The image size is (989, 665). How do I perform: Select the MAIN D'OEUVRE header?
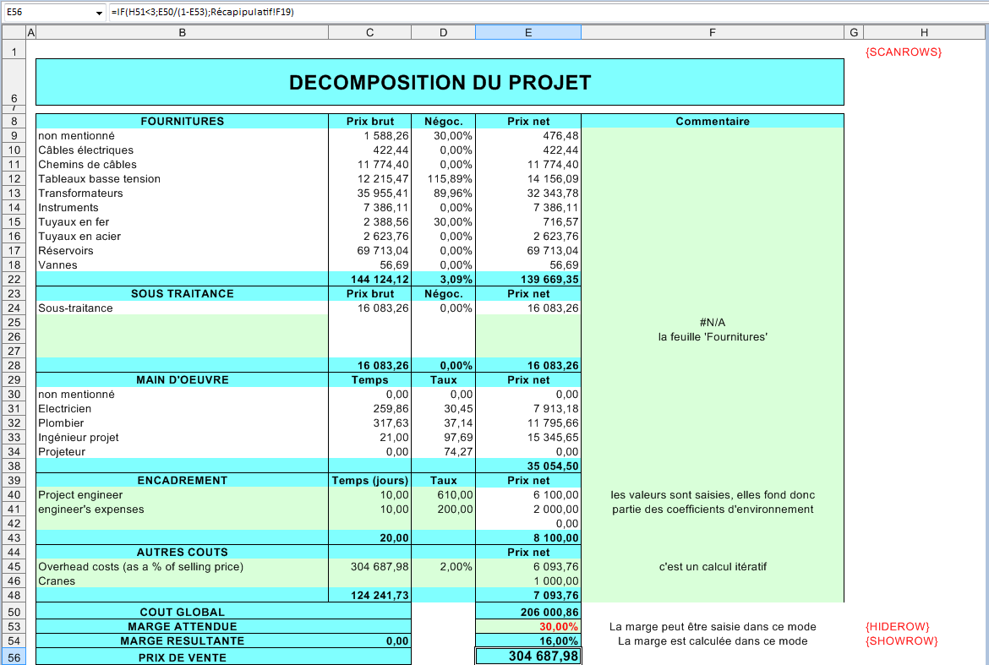(x=183, y=380)
